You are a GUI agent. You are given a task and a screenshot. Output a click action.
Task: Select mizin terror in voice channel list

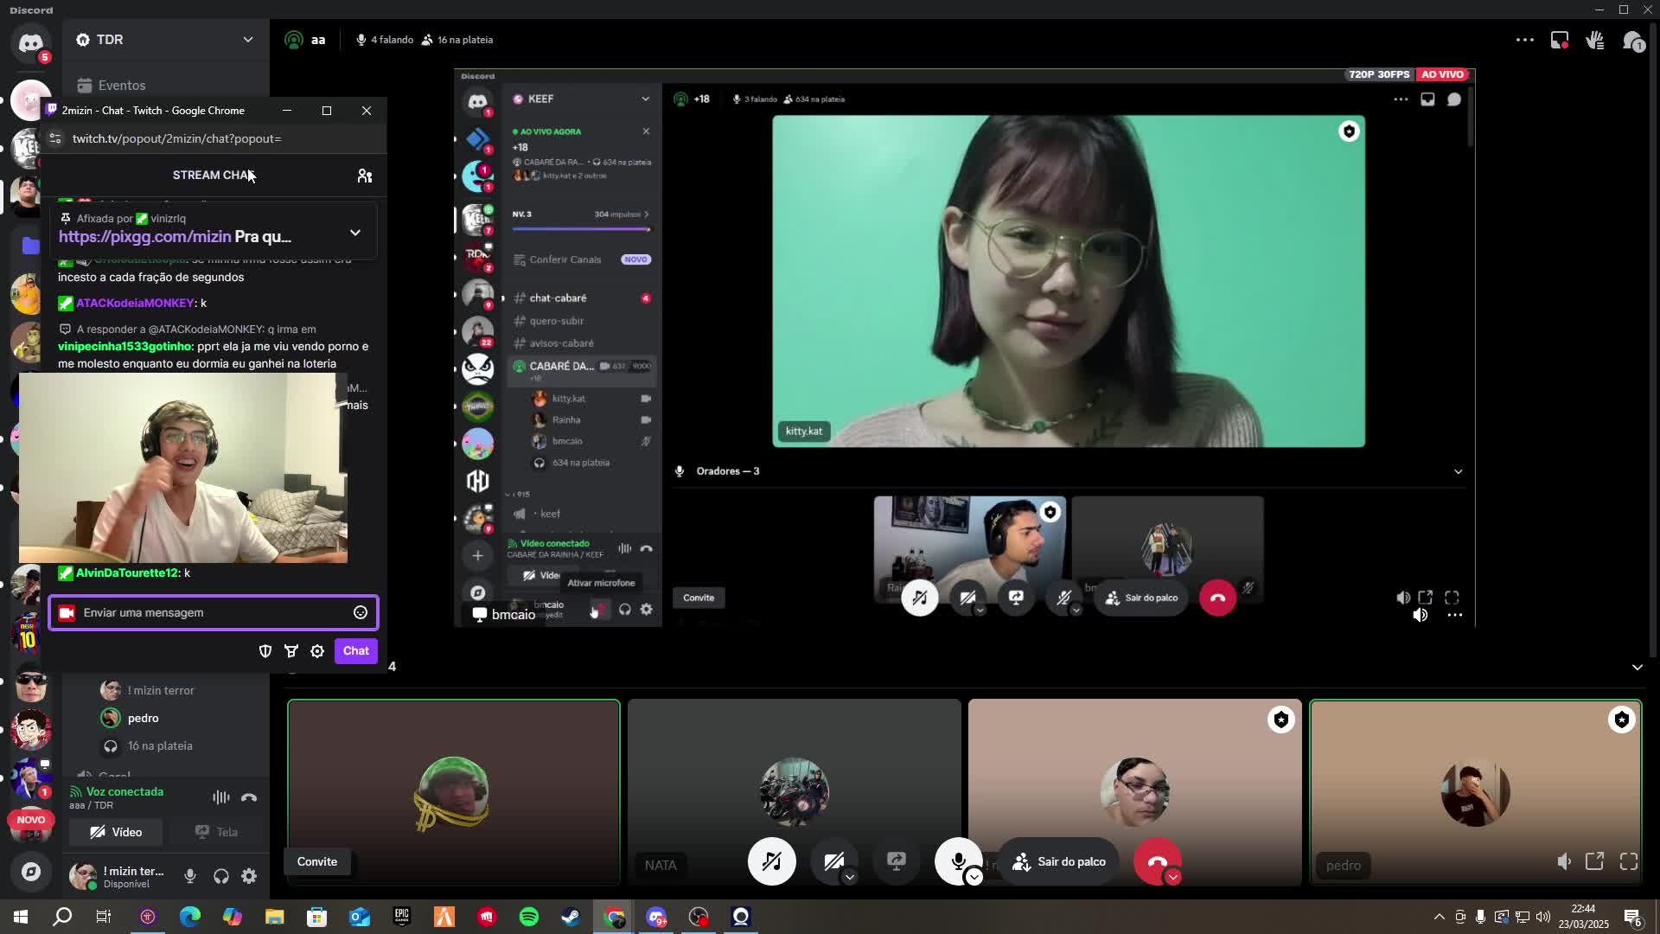(161, 690)
